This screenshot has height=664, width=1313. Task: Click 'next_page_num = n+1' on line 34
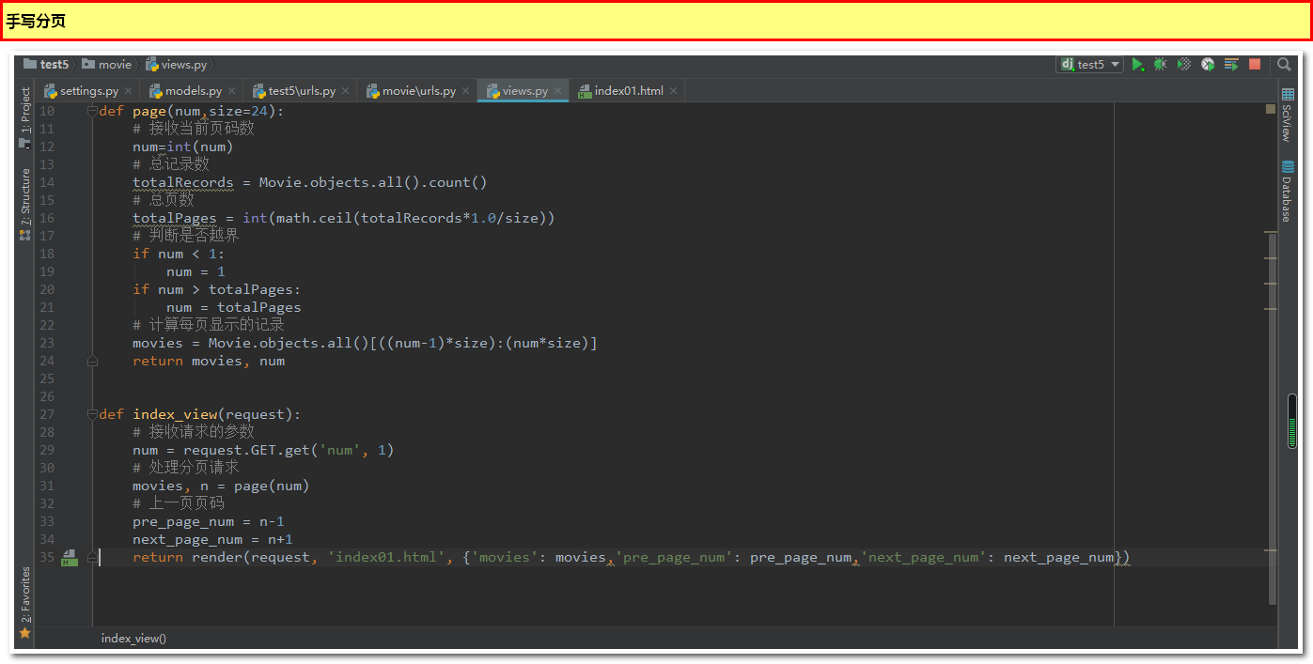coord(212,539)
